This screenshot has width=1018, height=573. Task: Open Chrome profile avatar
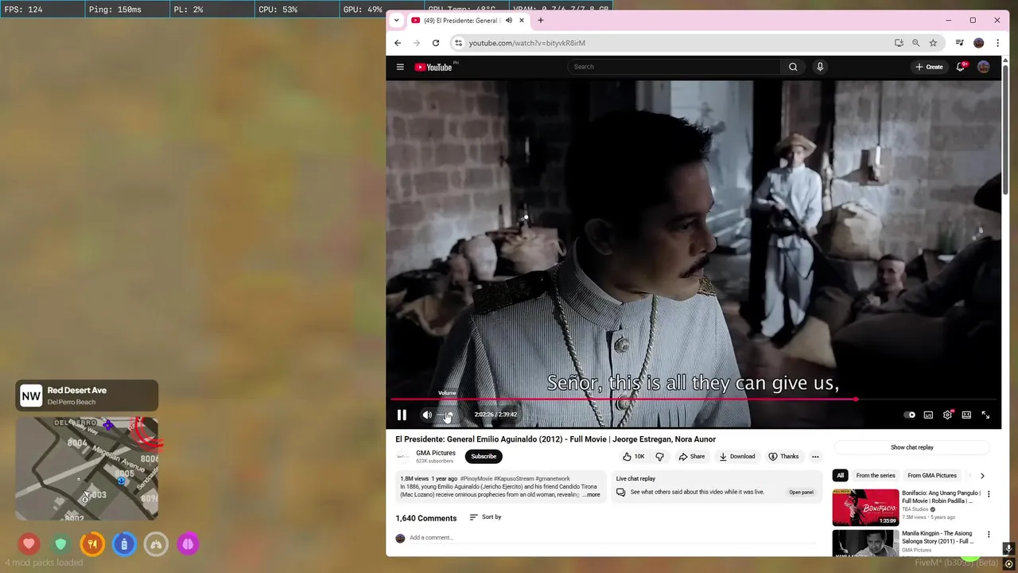979,43
